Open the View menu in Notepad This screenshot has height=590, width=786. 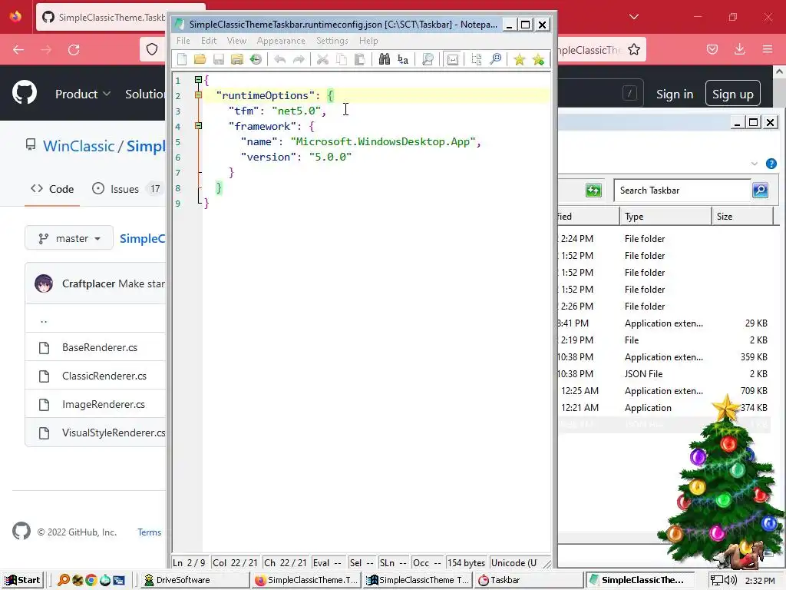pos(236,41)
